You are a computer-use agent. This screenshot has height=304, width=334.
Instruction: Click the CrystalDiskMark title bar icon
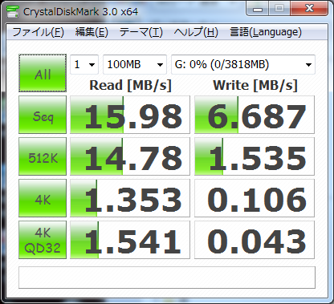click(x=13, y=11)
